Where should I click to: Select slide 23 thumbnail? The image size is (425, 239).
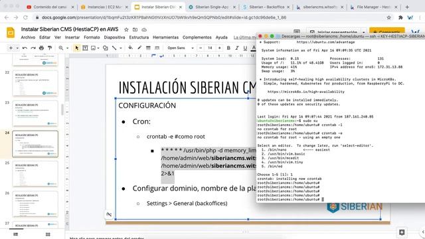click(35, 114)
